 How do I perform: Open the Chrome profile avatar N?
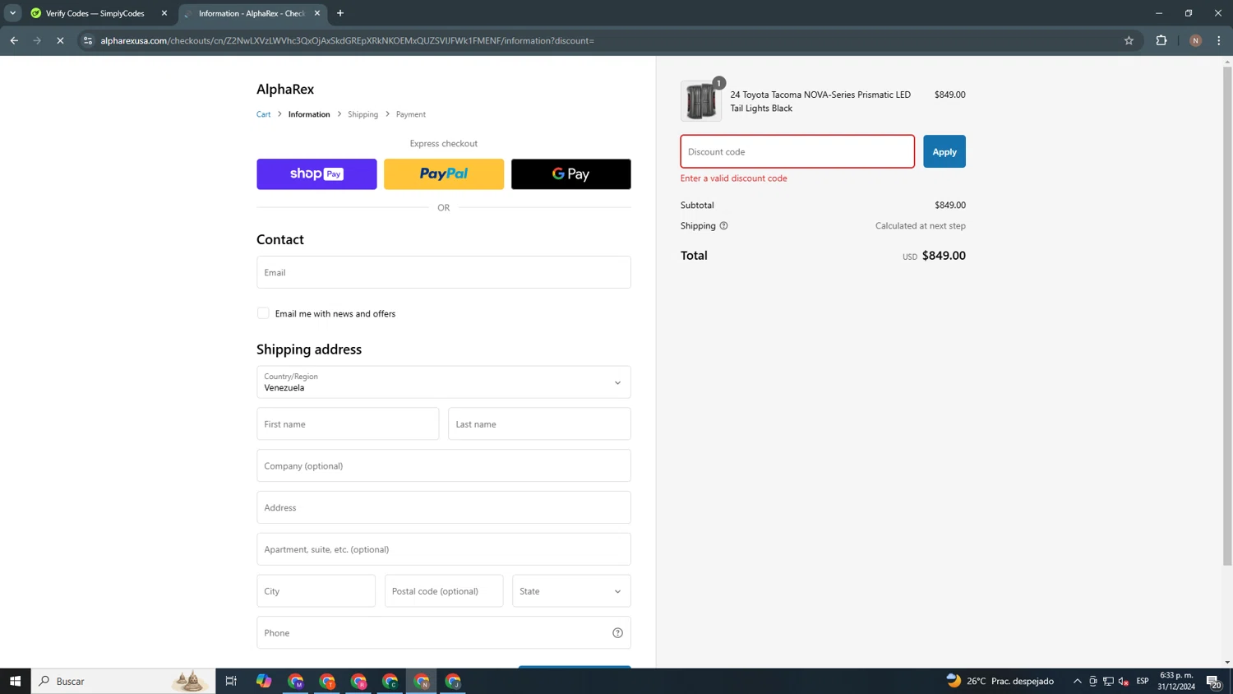pos(1195,40)
